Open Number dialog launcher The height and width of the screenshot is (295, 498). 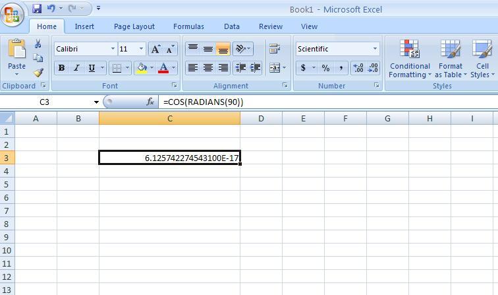[x=376, y=85]
